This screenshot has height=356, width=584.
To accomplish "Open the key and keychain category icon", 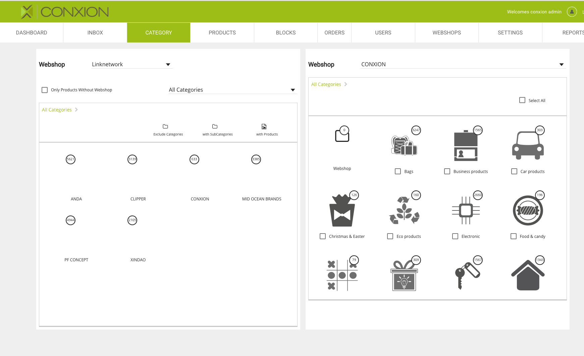I will 467,275.
